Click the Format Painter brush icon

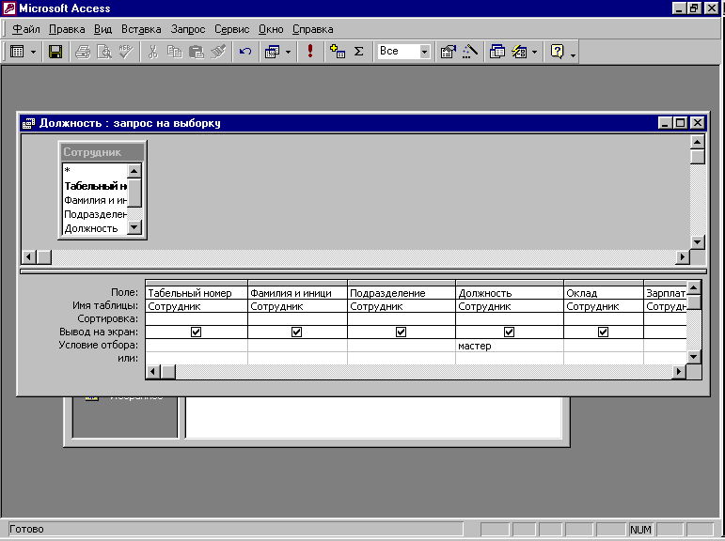pyautogui.click(x=218, y=52)
